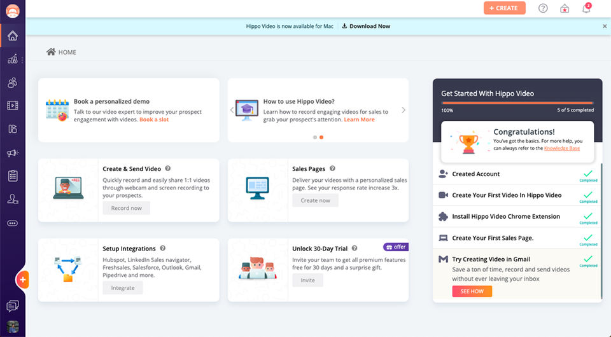Click the SEE HOW button
611x337 pixels.
pyautogui.click(x=472, y=291)
